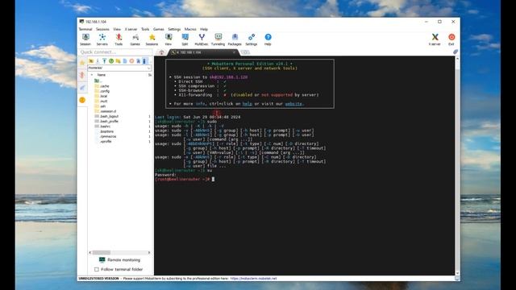
Task: Toggle the X server icon
Action: (435, 37)
